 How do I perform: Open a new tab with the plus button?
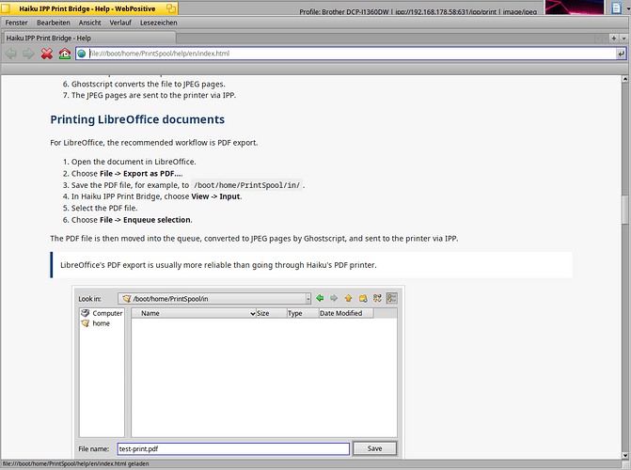[614, 39]
